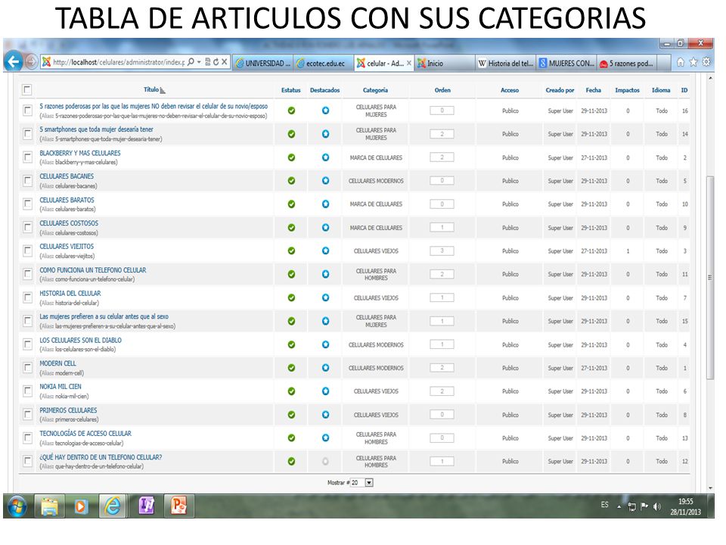Open the LOS CELULARES SON EL DIABLO article

(81, 340)
